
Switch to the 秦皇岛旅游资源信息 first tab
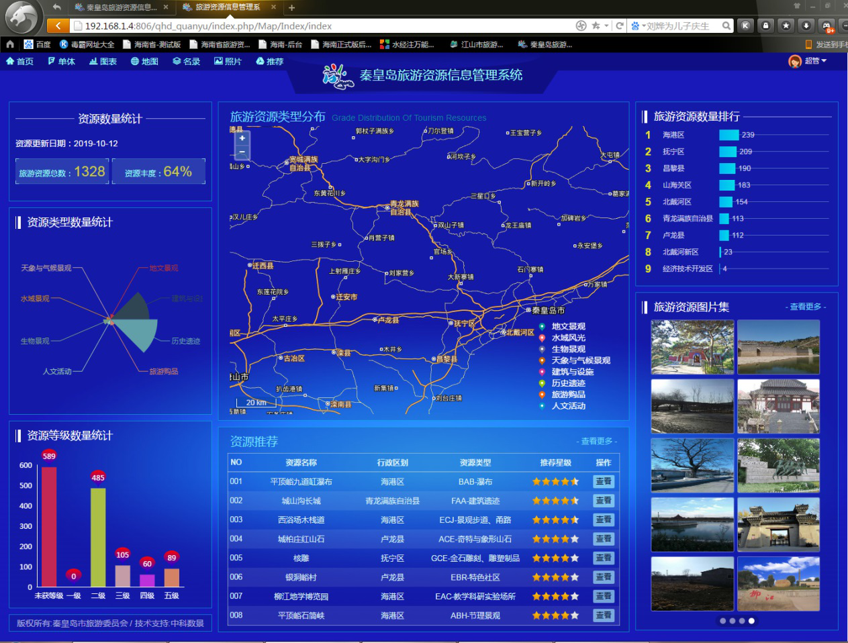[x=121, y=7]
